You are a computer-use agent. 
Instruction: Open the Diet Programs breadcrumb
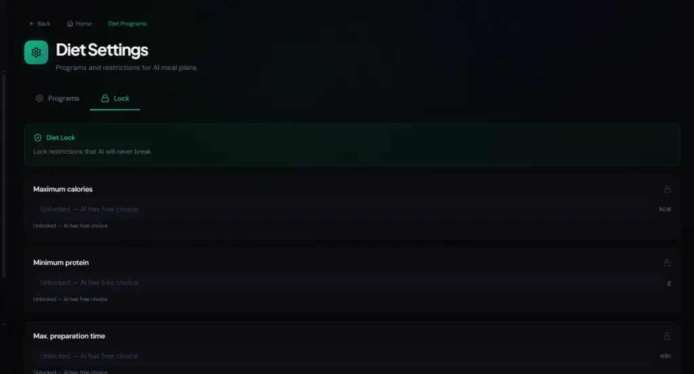(127, 24)
